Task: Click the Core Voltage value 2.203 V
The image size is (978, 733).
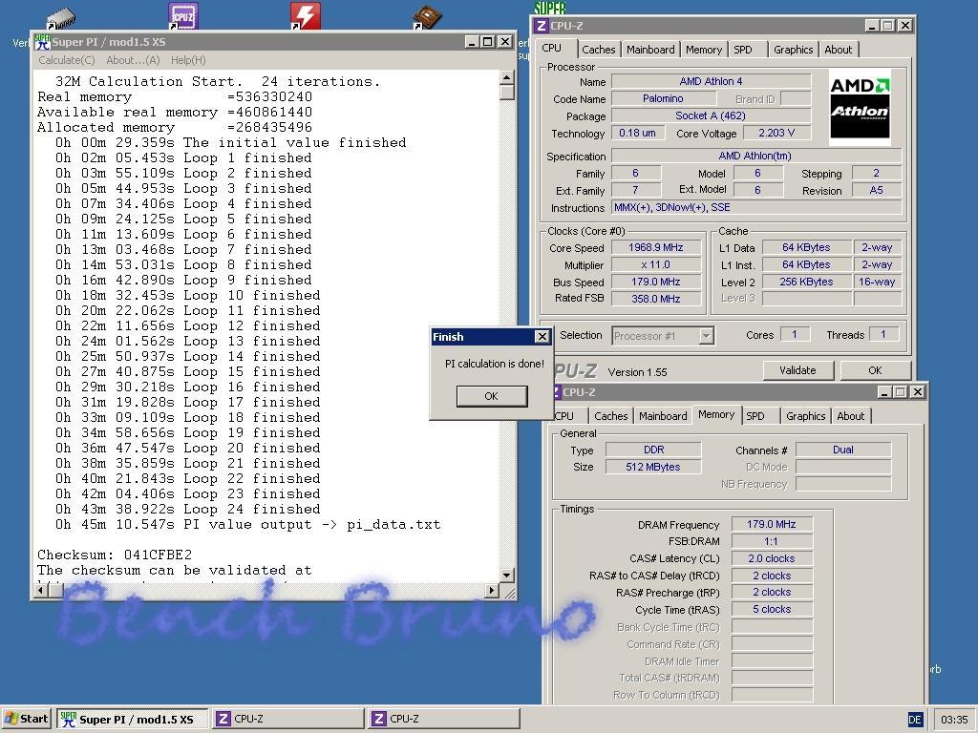Action: 776,133
